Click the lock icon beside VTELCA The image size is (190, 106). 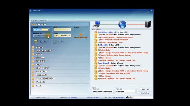pos(33,82)
